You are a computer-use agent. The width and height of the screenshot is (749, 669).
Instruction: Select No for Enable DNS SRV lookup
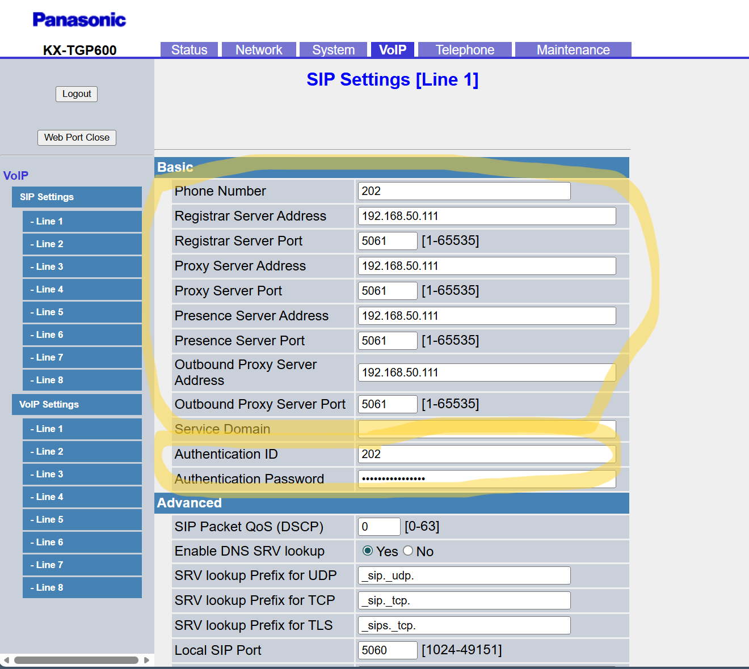[x=408, y=551]
